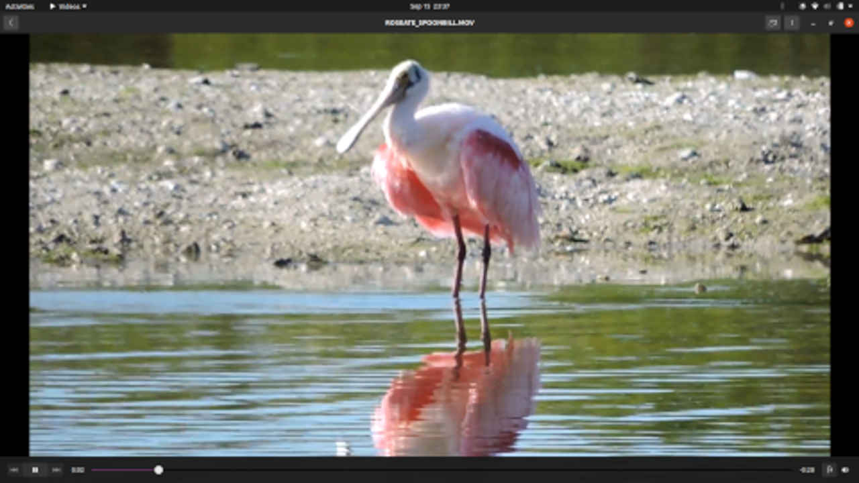Toggle fullscreen mode in bottom bar
This screenshot has width=859, height=483.
(x=829, y=470)
